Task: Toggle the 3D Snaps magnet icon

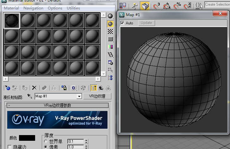Action: [157, 5]
